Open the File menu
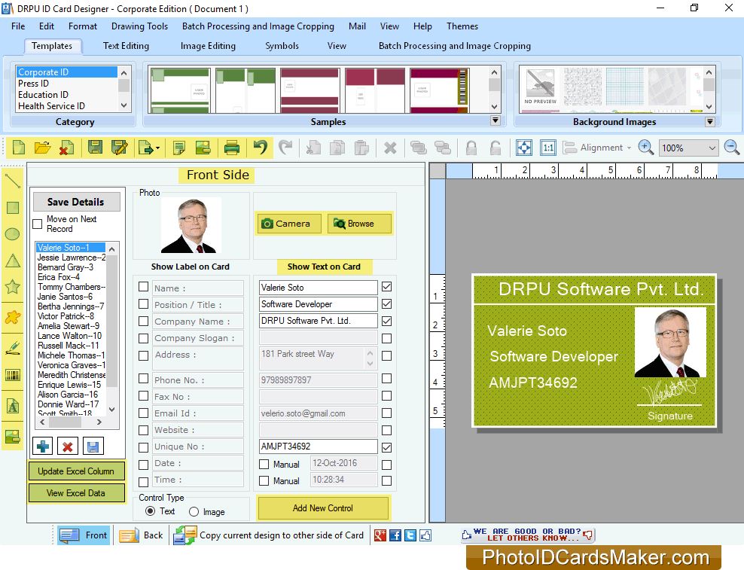Screen dimensions: 744x570 18,26
